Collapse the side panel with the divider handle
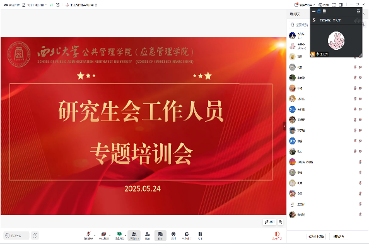Screen dimensions: 369x244 click(x=284, y=126)
